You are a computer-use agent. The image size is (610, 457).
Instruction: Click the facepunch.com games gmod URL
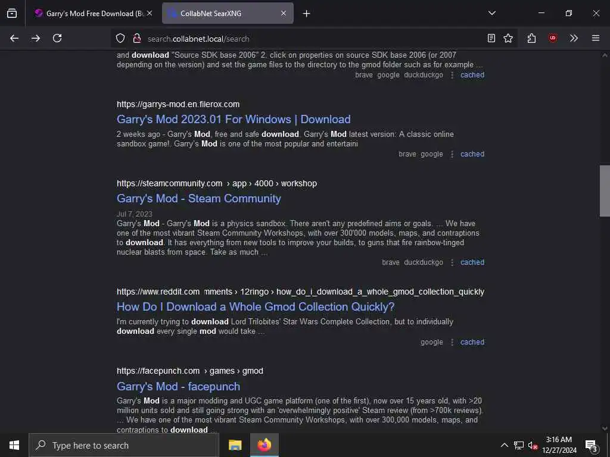(x=190, y=371)
